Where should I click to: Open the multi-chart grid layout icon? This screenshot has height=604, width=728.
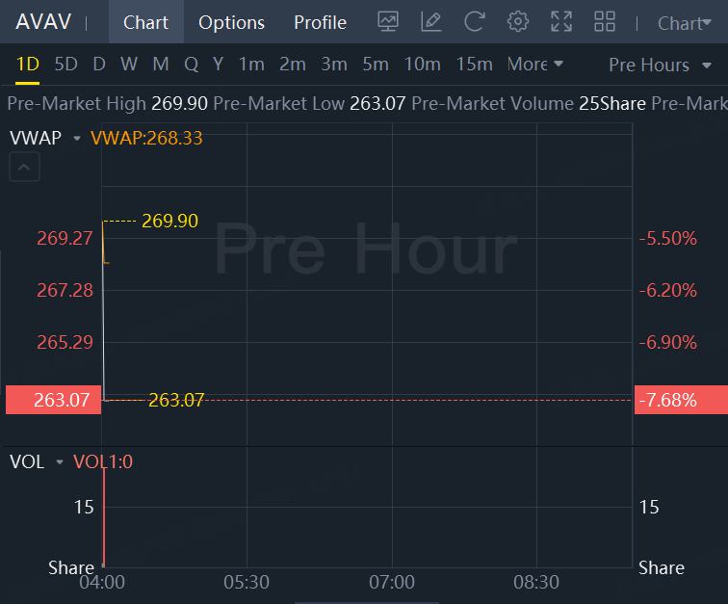(605, 22)
